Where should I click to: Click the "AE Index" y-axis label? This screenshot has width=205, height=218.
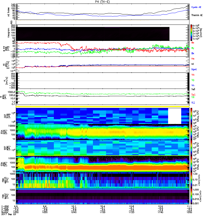[9, 12]
